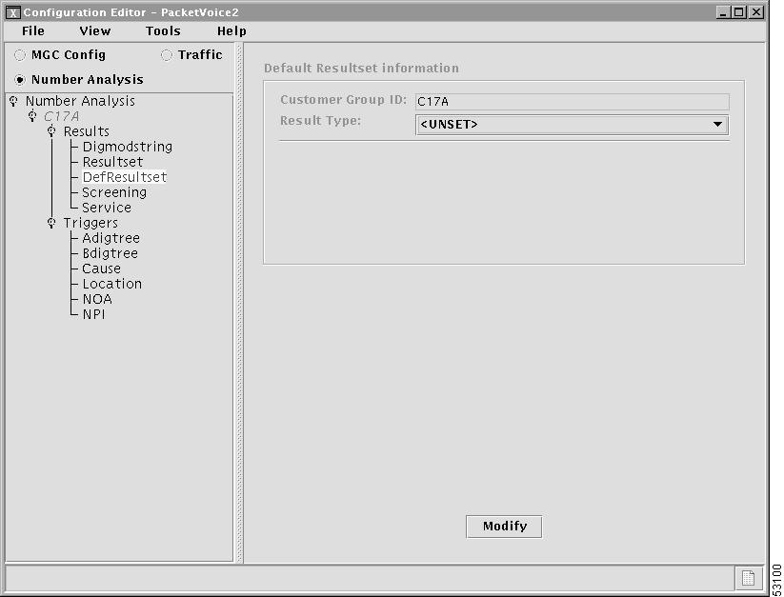
Task: Select NOA under Triggers
Action: [x=97, y=299]
